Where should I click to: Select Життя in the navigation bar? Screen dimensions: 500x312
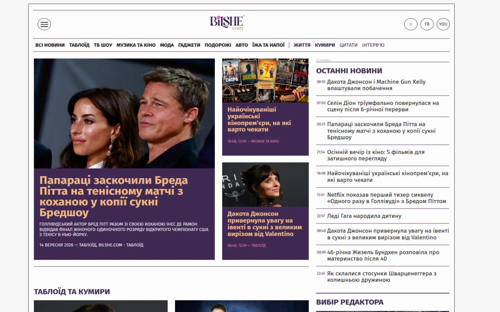[x=302, y=45]
